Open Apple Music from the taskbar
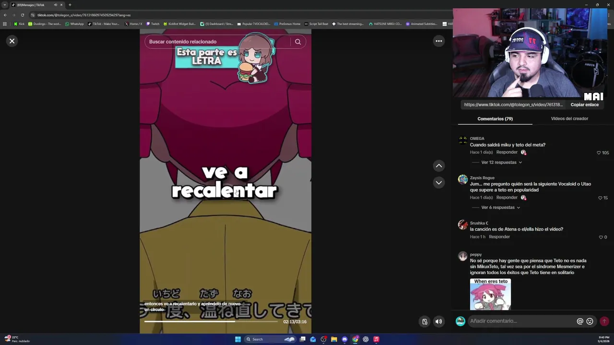Image resolution: width=614 pixels, height=345 pixels. (x=376, y=339)
